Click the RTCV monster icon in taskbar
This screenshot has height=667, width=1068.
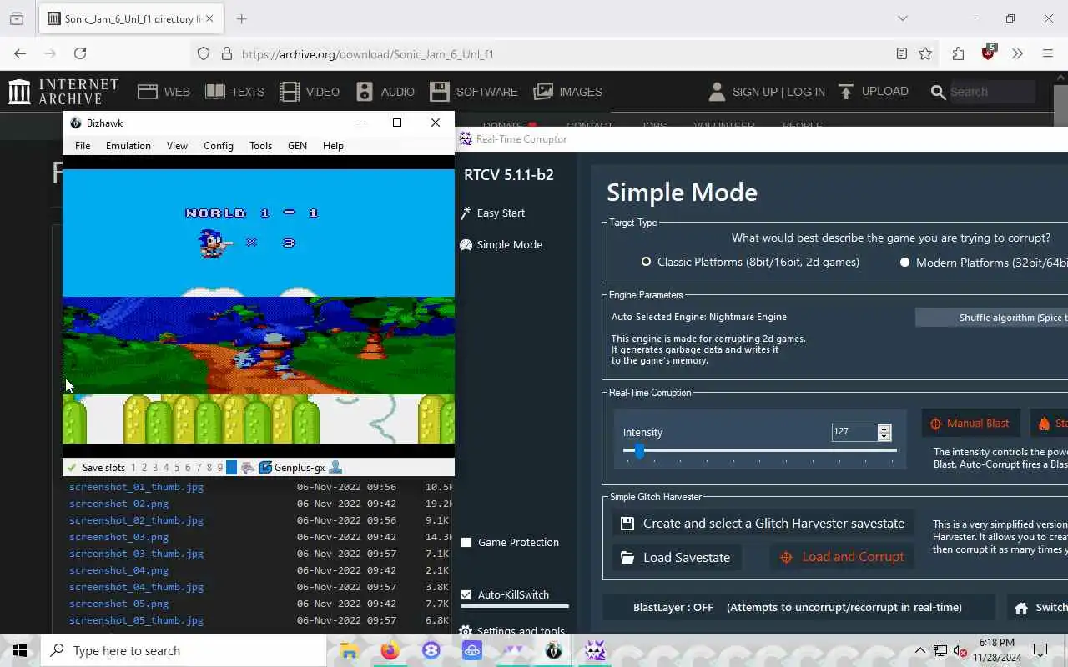pyautogui.click(x=595, y=650)
